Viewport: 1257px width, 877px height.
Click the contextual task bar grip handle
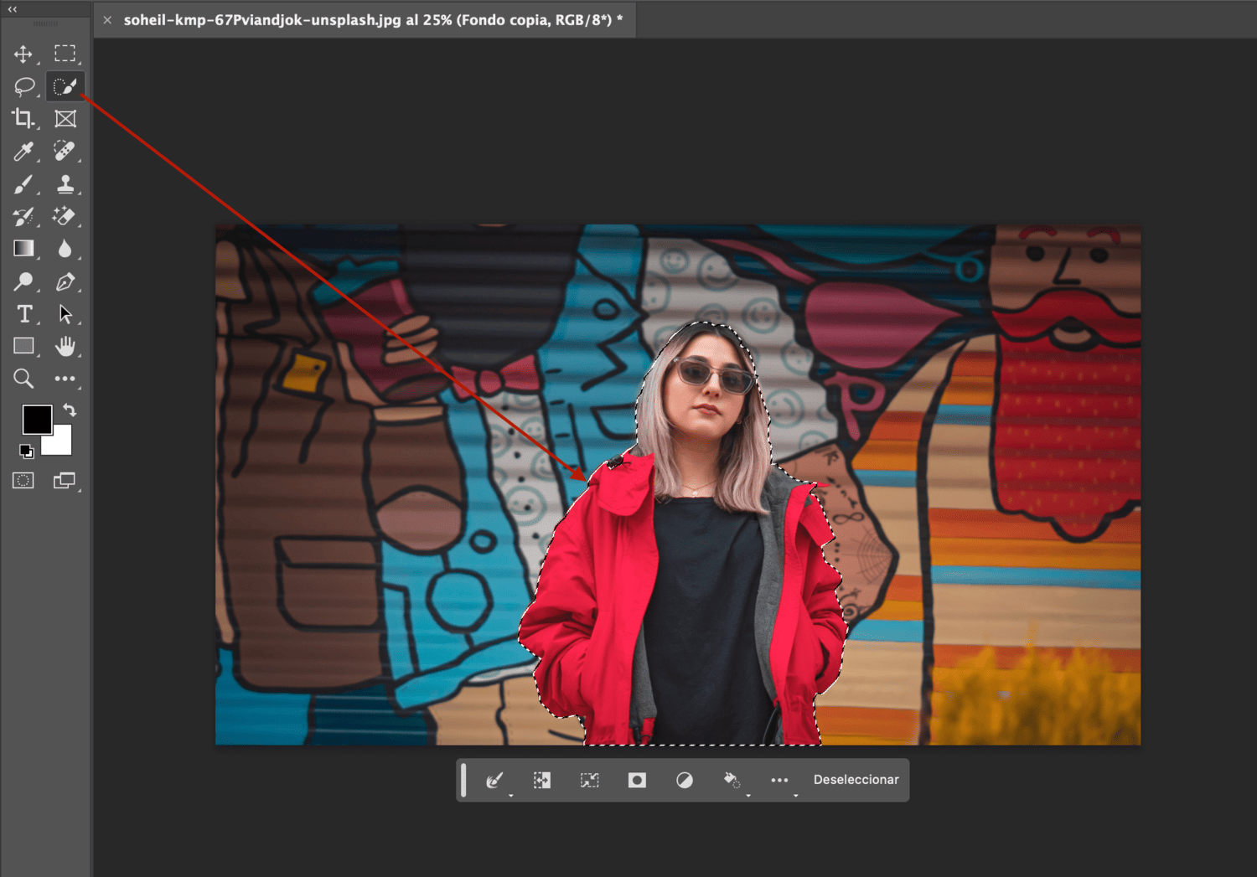(x=463, y=780)
